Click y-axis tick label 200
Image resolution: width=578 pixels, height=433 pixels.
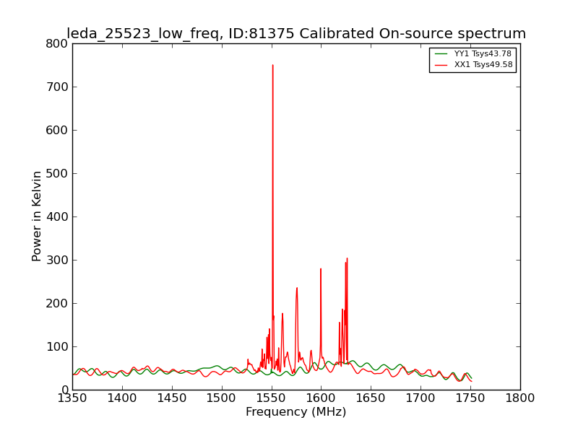pyautogui.click(x=57, y=303)
